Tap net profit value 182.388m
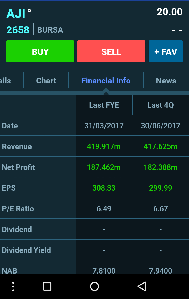The image size is (189, 299). pyautogui.click(x=161, y=167)
